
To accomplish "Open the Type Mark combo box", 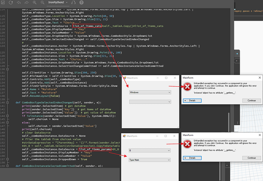I will coord(150,160).
